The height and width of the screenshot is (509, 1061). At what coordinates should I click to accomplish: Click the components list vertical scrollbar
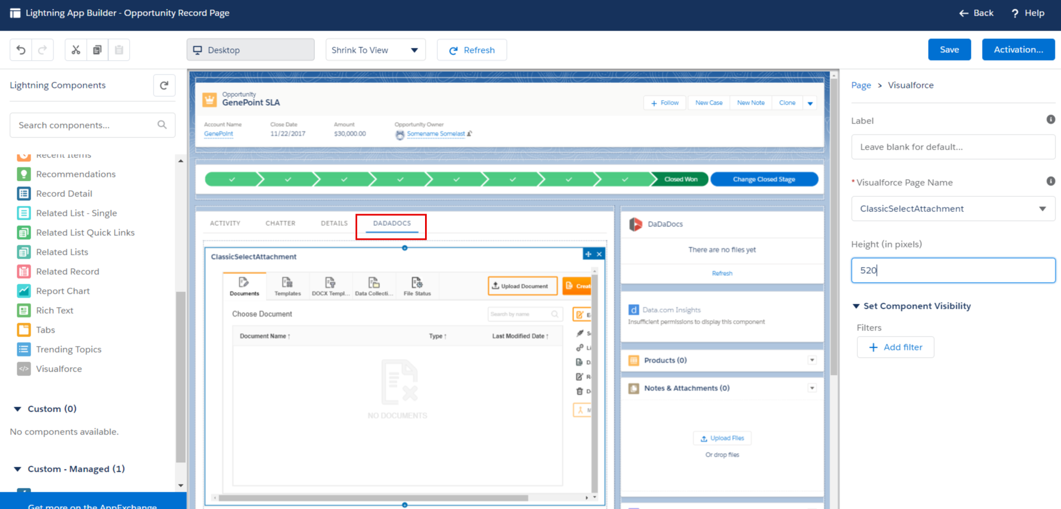181,377
